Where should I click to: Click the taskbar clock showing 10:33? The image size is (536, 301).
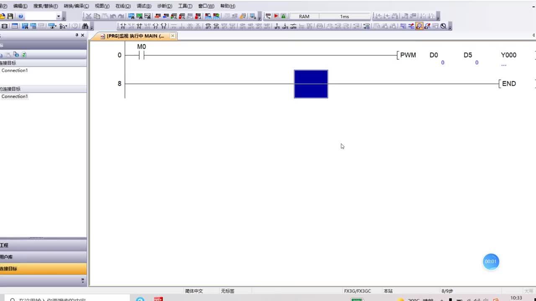(x=516, y=298)
